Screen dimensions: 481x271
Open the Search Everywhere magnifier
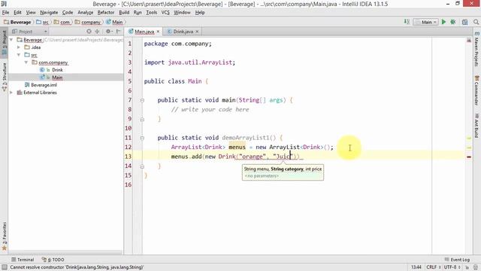click(476, 22)
